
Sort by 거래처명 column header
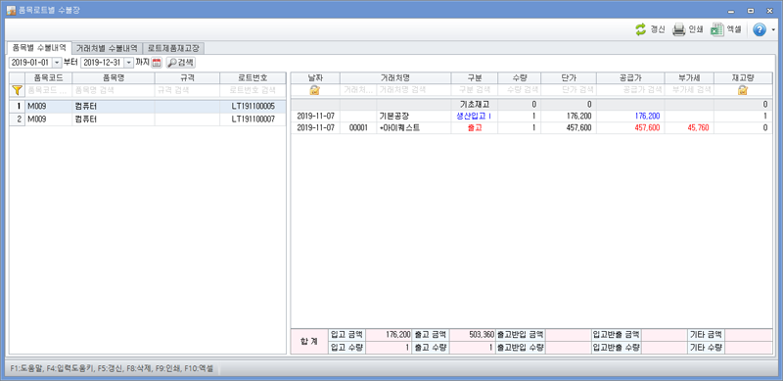(x=395, y=78)
